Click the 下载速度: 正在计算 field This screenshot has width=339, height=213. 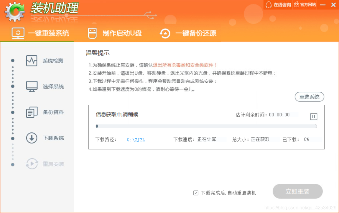pyautogui.click(x=195, y=139)
